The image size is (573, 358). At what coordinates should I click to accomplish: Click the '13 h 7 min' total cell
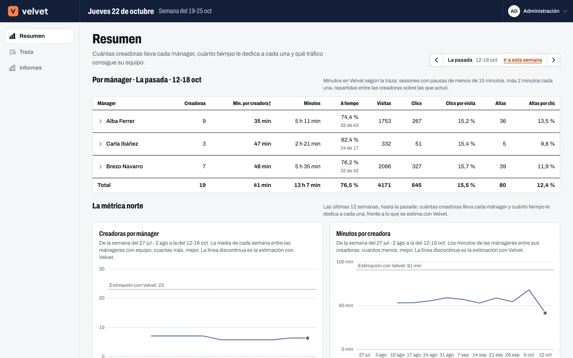coord(307,185)
